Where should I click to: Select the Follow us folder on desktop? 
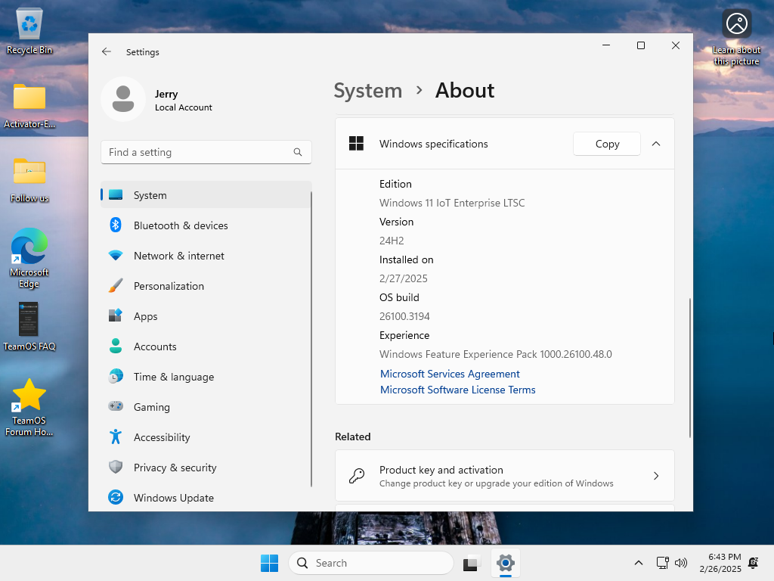[29, 180]
